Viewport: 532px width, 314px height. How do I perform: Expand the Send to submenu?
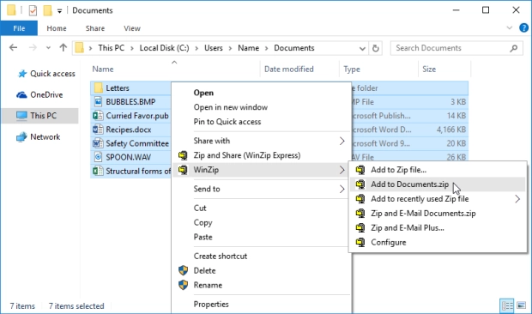342,189
